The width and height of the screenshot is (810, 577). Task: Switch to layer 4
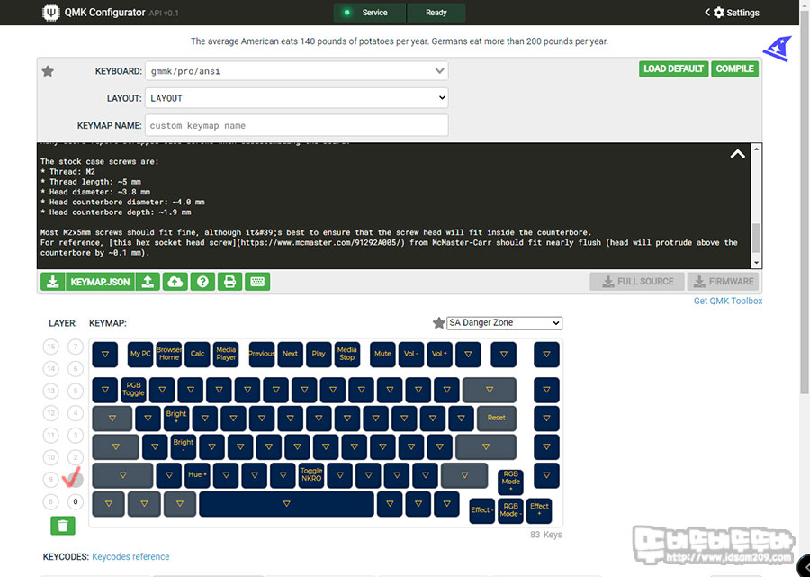point(76,413)
